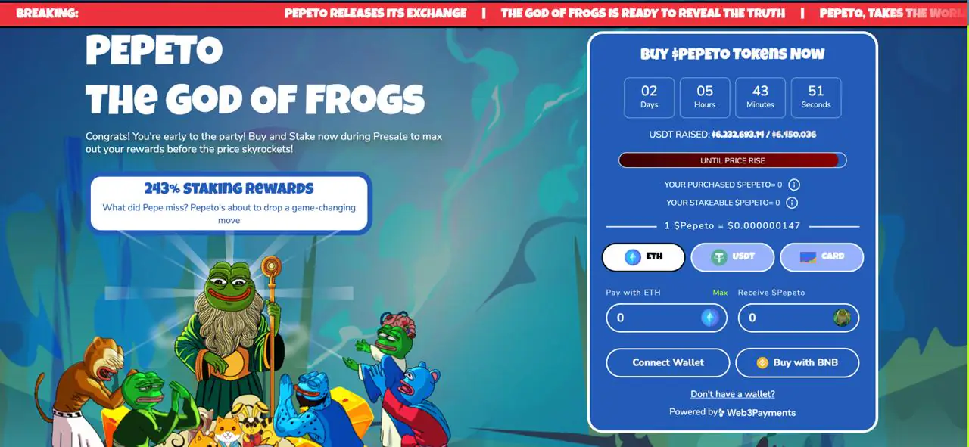Click the Ethereum logo on ETH option

[632, 257]
